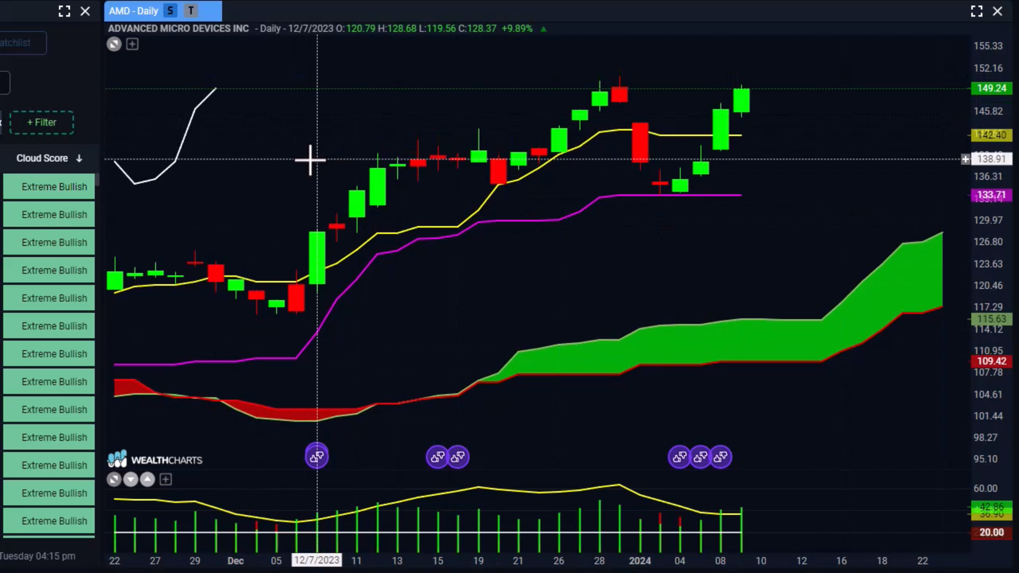Click the +9.89% change value
Image resolution: width=1019 pixels, height=573 pixels.
516,29
